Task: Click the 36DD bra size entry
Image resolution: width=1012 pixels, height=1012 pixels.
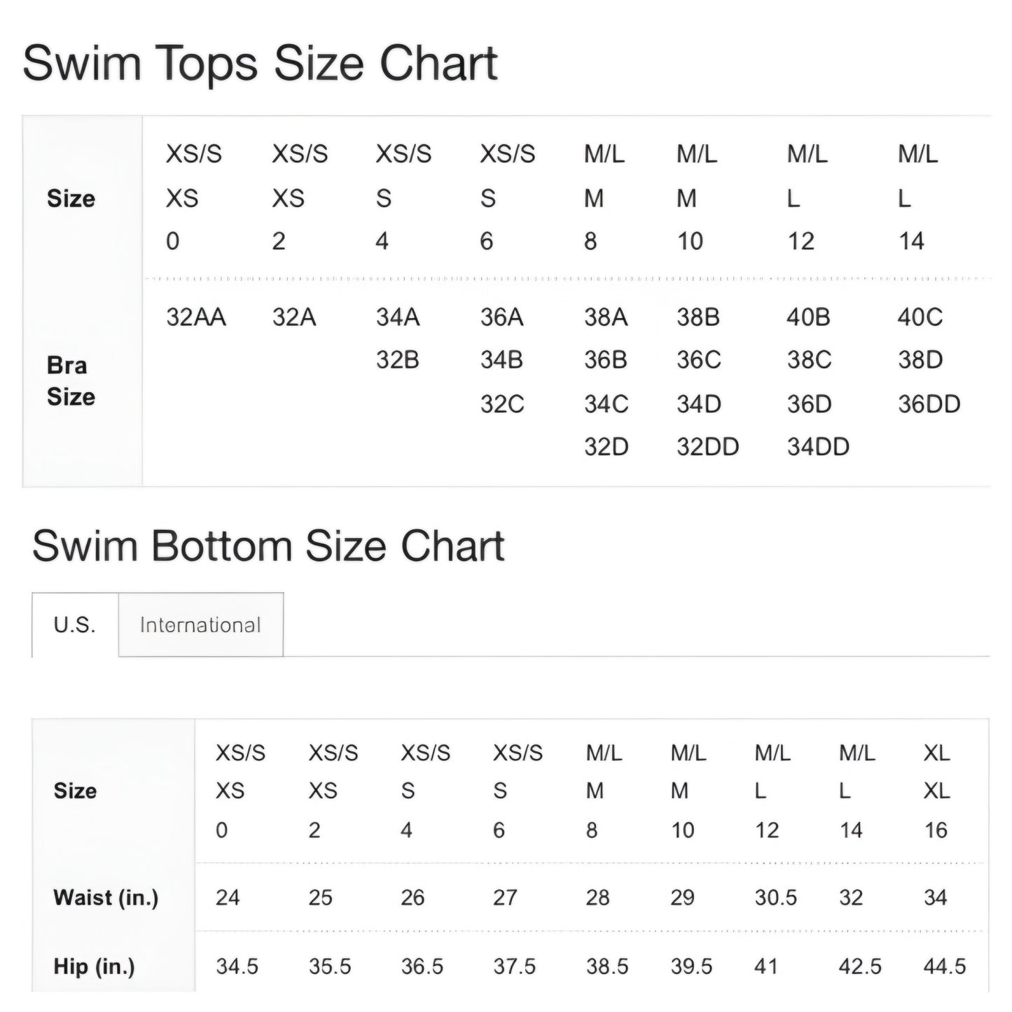Action: pos(929,404)
